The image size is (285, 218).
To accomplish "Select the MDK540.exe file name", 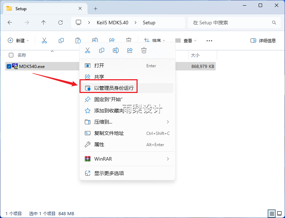I will tap(32, 67).
